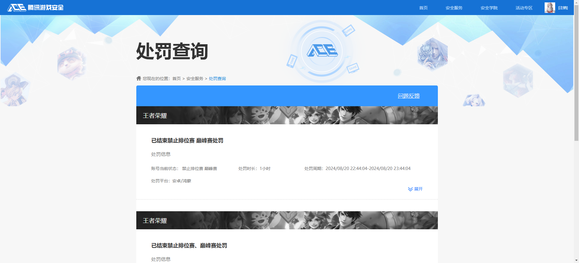Viewport: 579px width, 263px height.
Task: Click the first 王者荣耀 banner
Action: [x=287, y=115]
